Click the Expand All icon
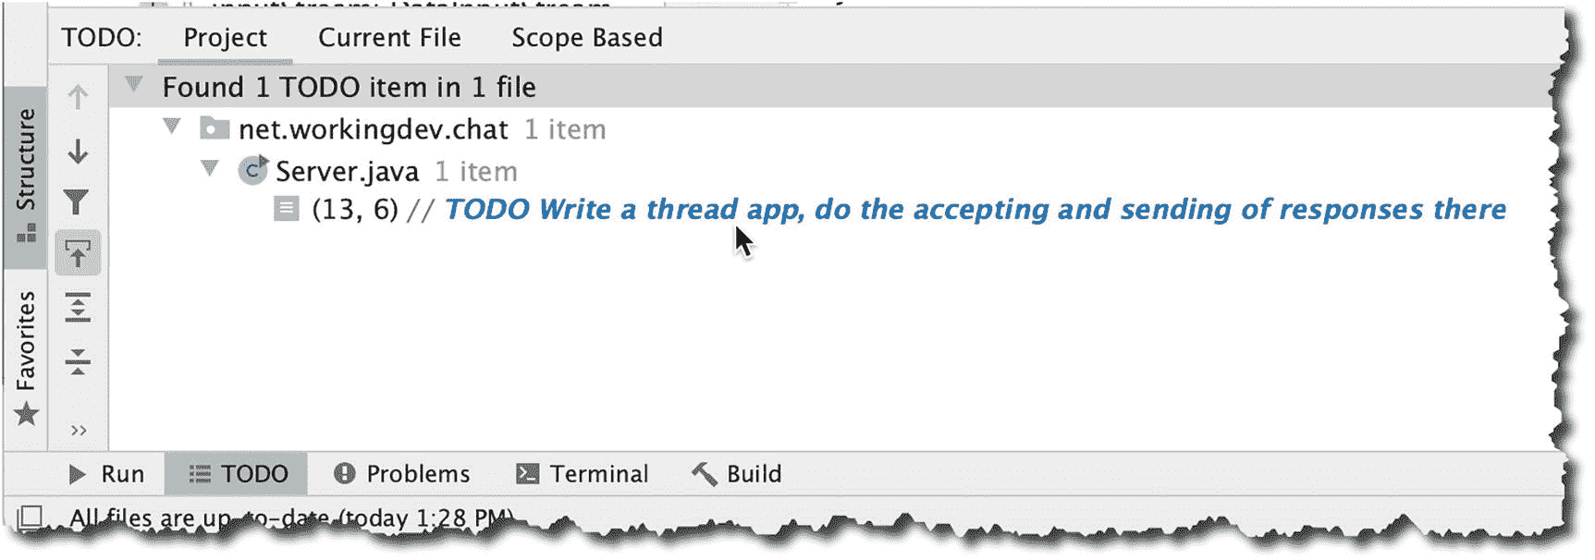The width and height of the screenshot is (1595, 560). point(79,307)
